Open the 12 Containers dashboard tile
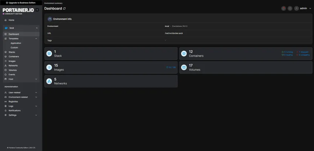Image resolution: width=314 pixels, height=151 pixels. click(x=246, y=54)
